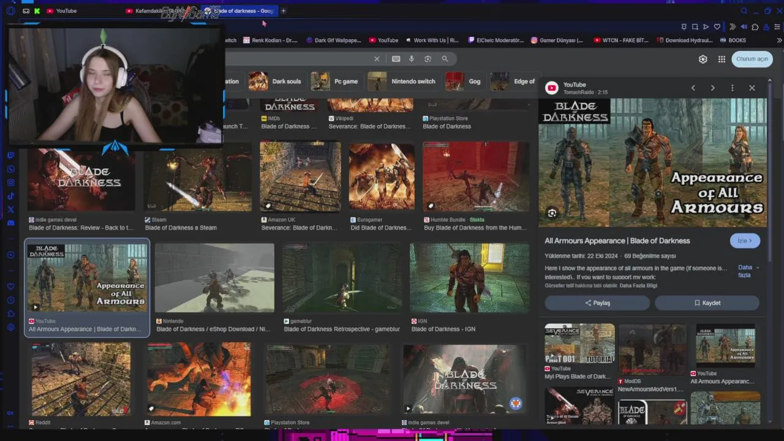Search by image with Google Lens
This screenshot has height=441, width=784.
428,59
